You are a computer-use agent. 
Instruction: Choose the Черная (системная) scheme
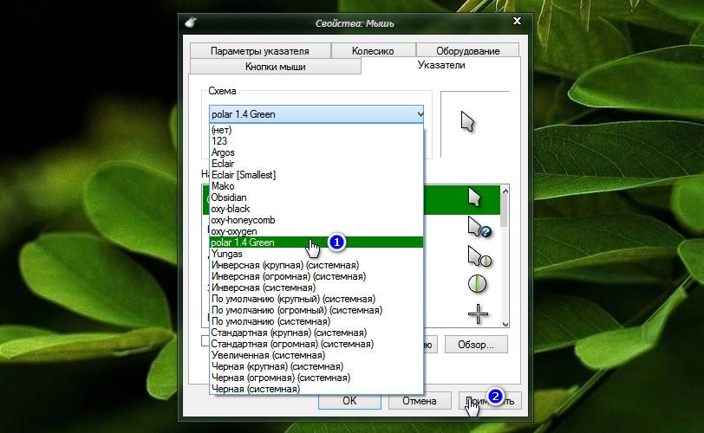click(316, 389)
